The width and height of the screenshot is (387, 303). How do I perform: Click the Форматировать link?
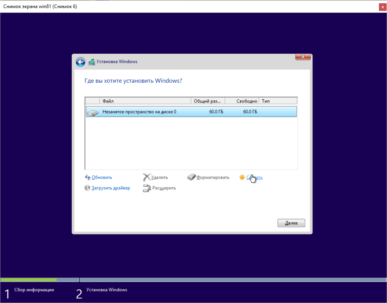tap(213, 177)
